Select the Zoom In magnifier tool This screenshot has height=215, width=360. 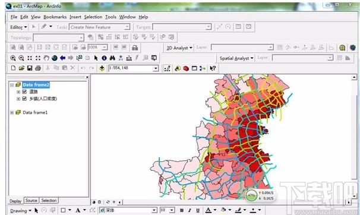[13, 58]
